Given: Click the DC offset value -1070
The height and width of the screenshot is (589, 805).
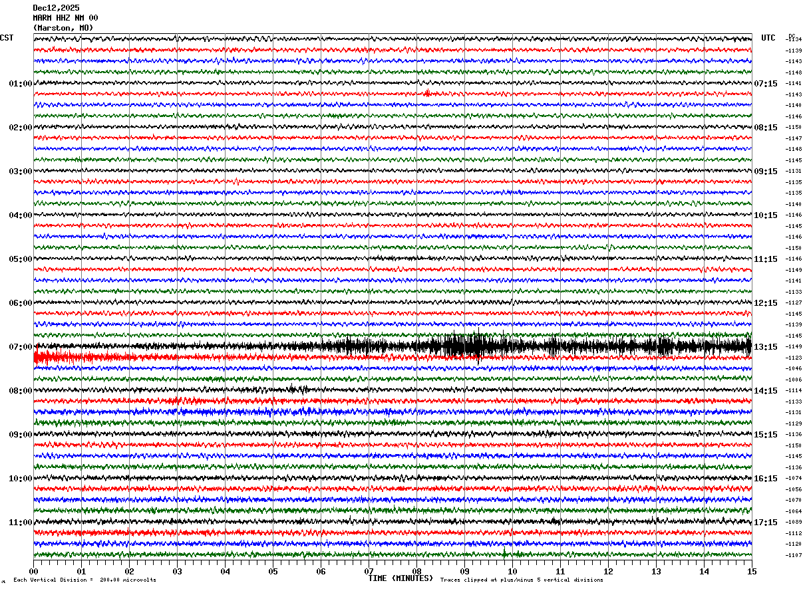Looking at the screenshot, I should 793,501.
